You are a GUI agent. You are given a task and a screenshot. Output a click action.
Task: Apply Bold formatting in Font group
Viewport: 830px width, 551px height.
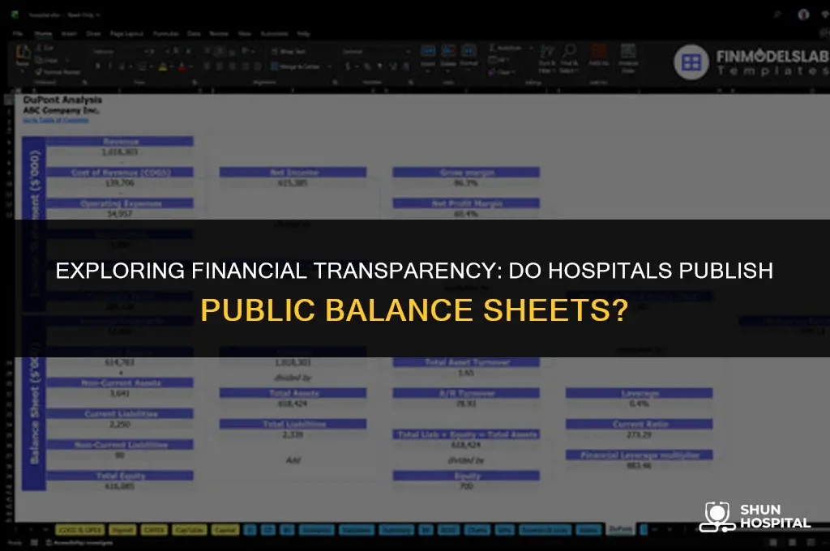pyautogui.click(x=98, y=66)
